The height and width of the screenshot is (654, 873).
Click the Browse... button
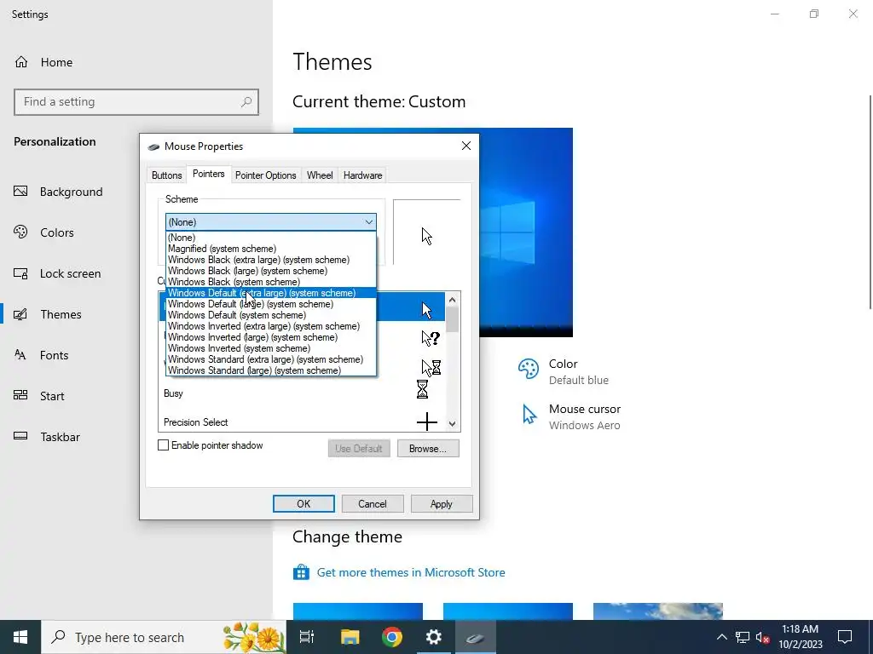pyautogui.click(x=428, y=448)
